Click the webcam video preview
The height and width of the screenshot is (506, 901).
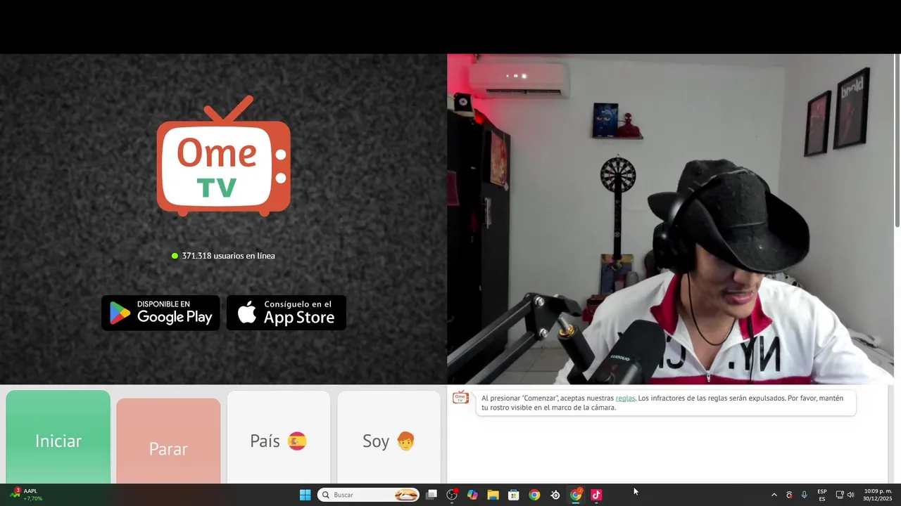pyautogui.click(x=670, y=219)
